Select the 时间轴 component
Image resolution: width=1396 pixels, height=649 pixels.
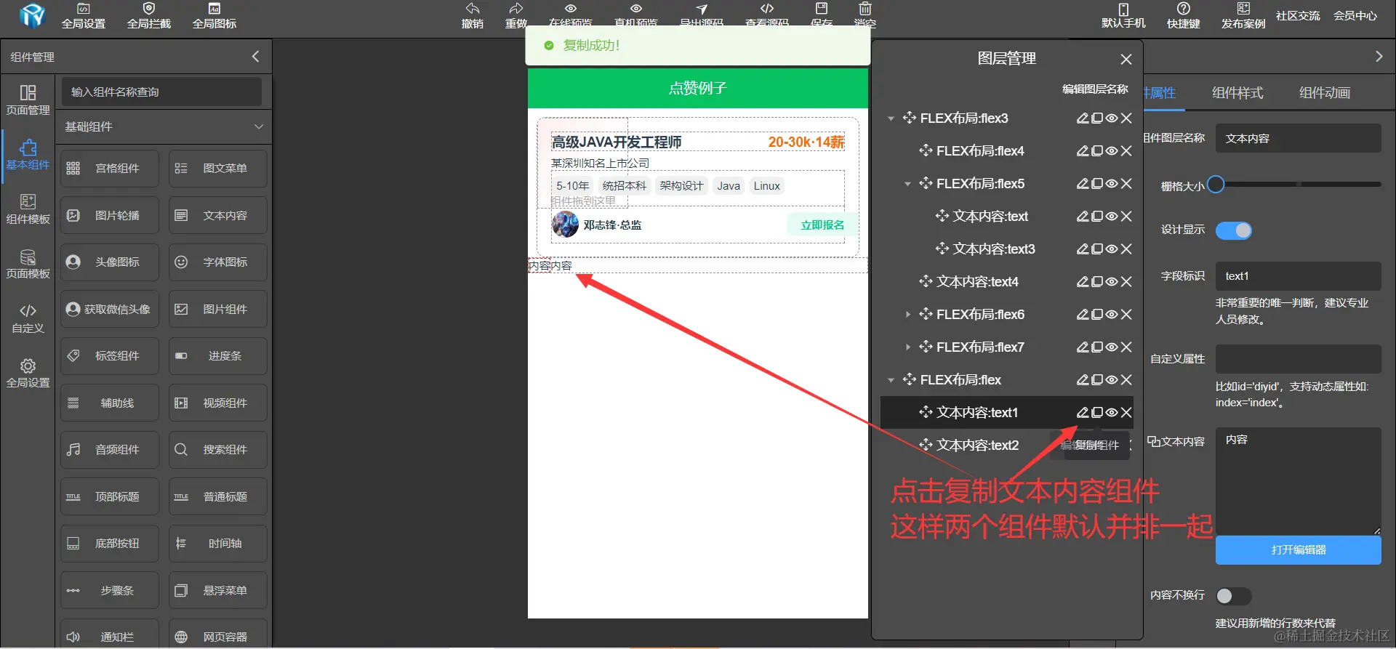click(218, 544)
